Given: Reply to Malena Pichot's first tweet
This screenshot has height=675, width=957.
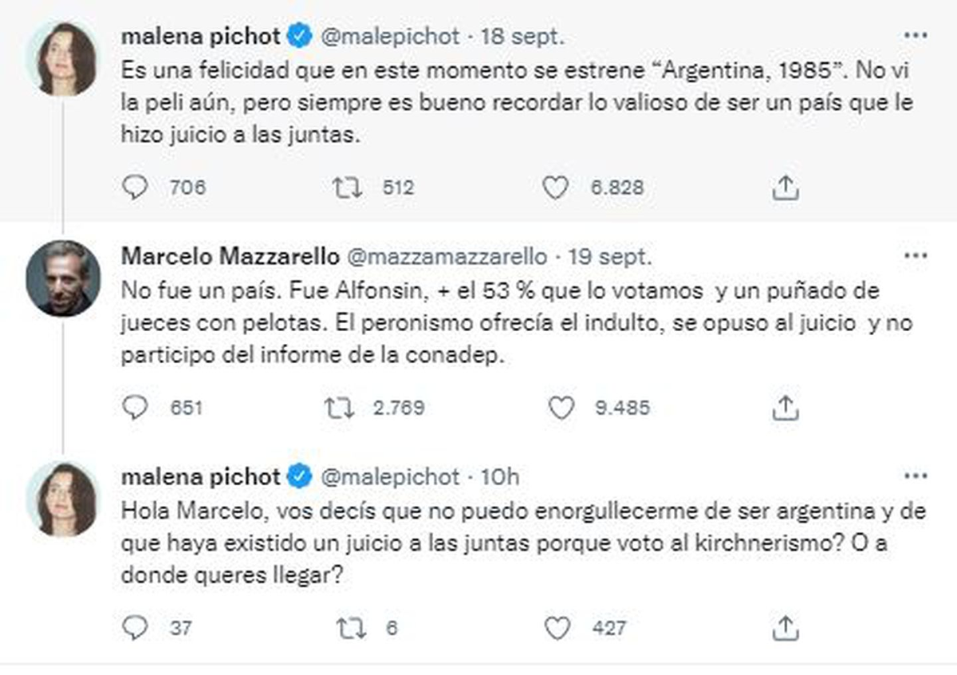Looking at the screenshot, I should pos(136,187).
